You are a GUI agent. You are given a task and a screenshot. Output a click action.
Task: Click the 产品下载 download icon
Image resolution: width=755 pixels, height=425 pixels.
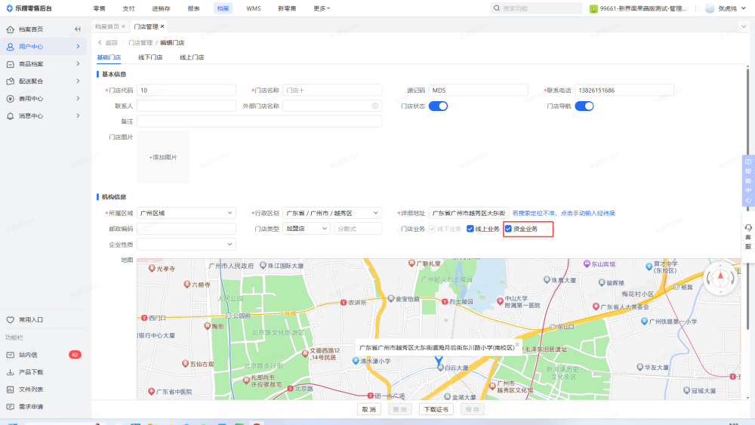click(11, 372)
